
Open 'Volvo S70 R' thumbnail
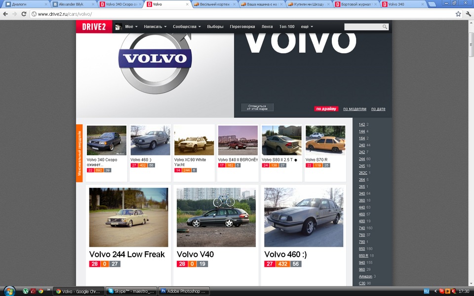325,141
